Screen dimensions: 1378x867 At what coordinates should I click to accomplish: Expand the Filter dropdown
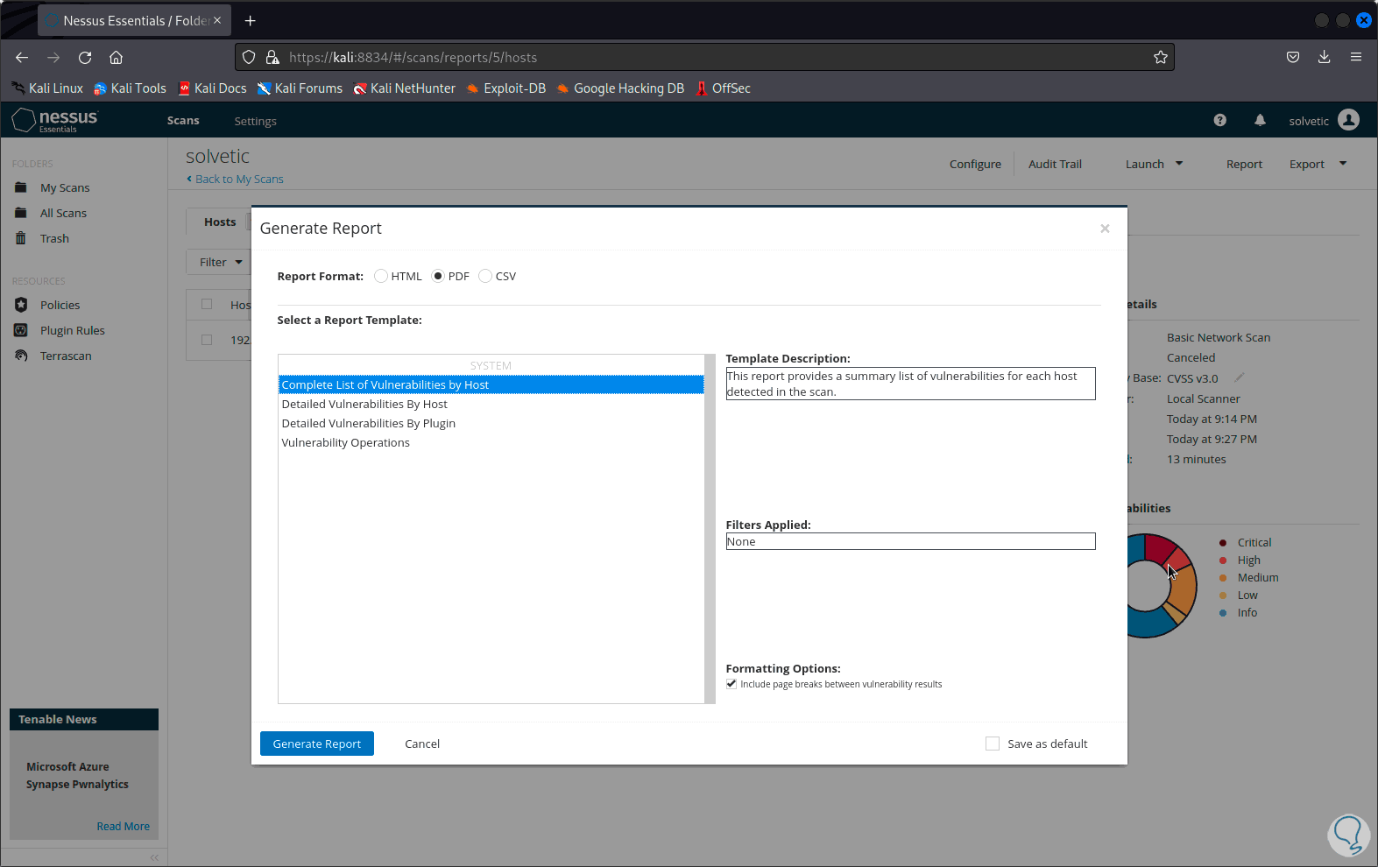tap(220, 262)
